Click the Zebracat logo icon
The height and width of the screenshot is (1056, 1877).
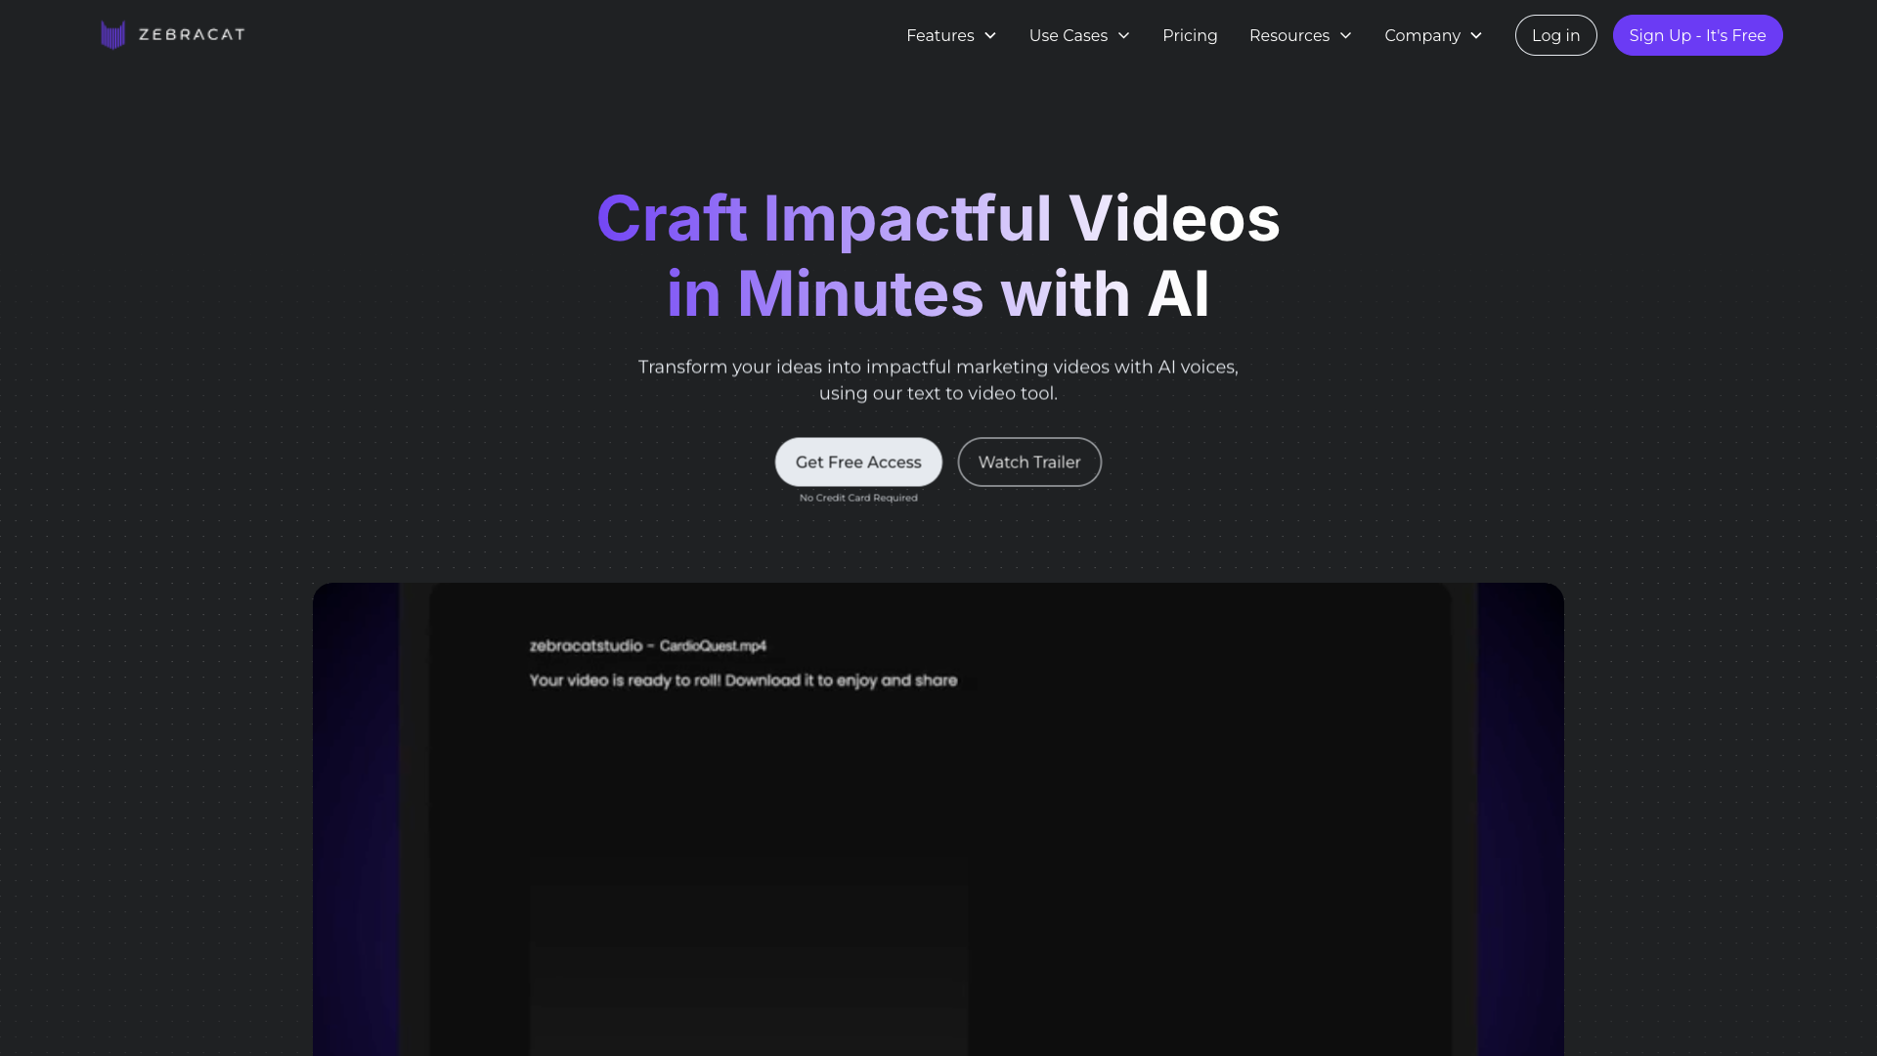pos(114,35)
